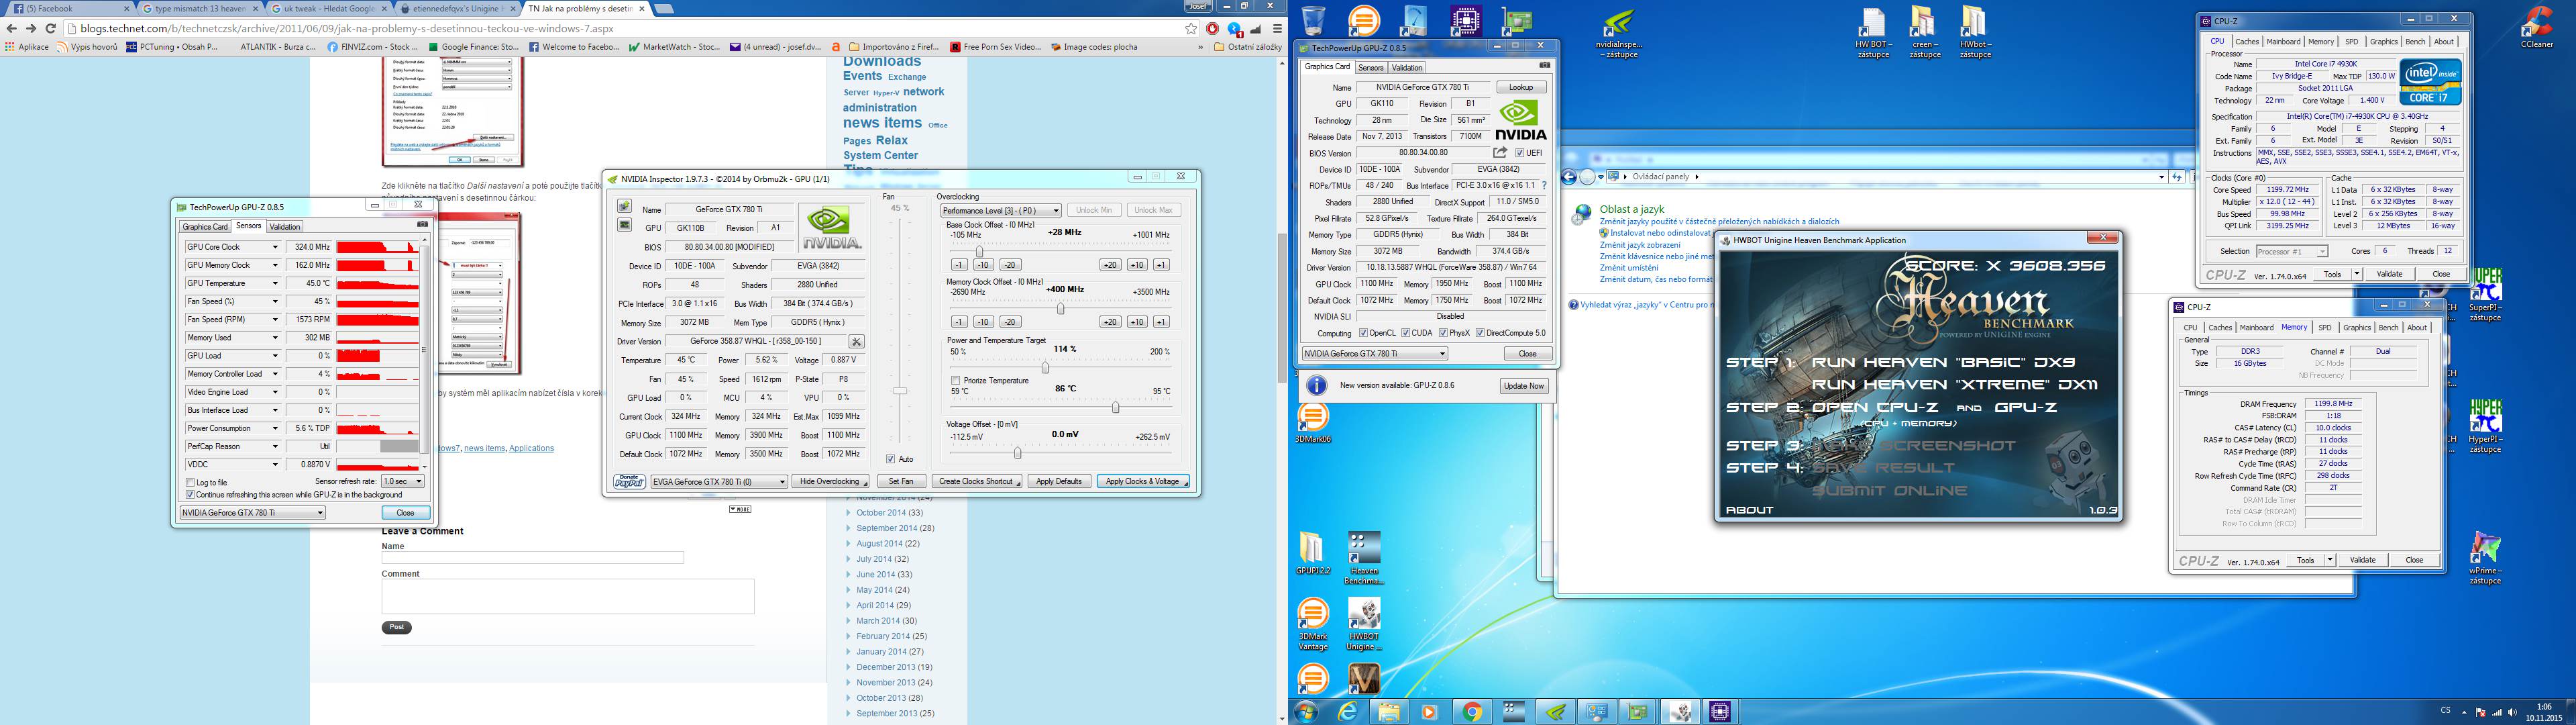2576x725 pixels.
Task: Adjust the Base Clock Offset slider
Action: point(979,251)
